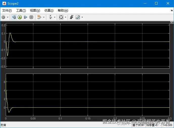Click the 就绪 status text
The height and width of the screenshot is (128, 174).
(x=3, y=125)
